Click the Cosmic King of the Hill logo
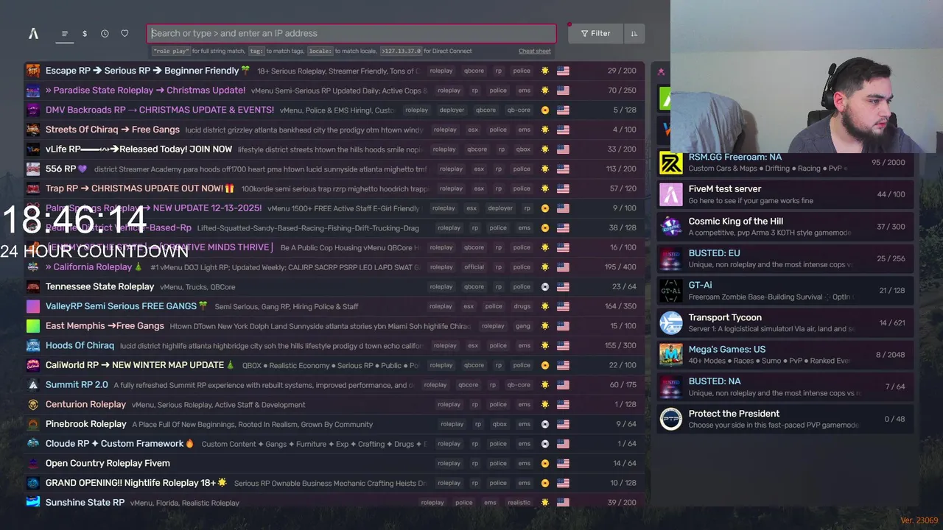Image resolution: width=943 pixels, height=530 pixels. [671, 227]
